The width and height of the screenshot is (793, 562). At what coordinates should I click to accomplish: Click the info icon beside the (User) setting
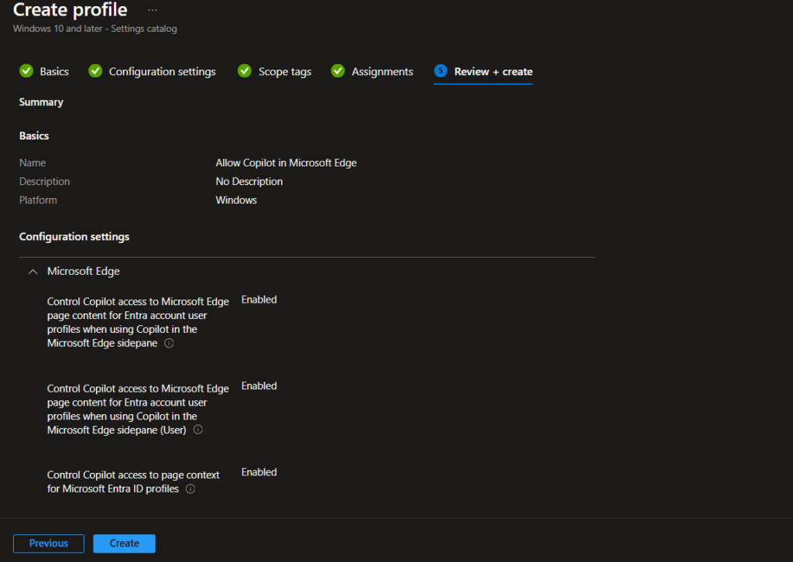tap(197, 430)
